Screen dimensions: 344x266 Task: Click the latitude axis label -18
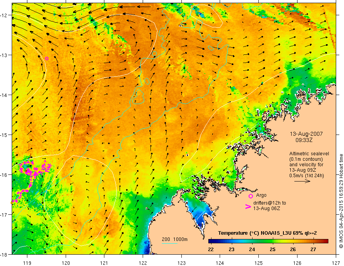4,255
